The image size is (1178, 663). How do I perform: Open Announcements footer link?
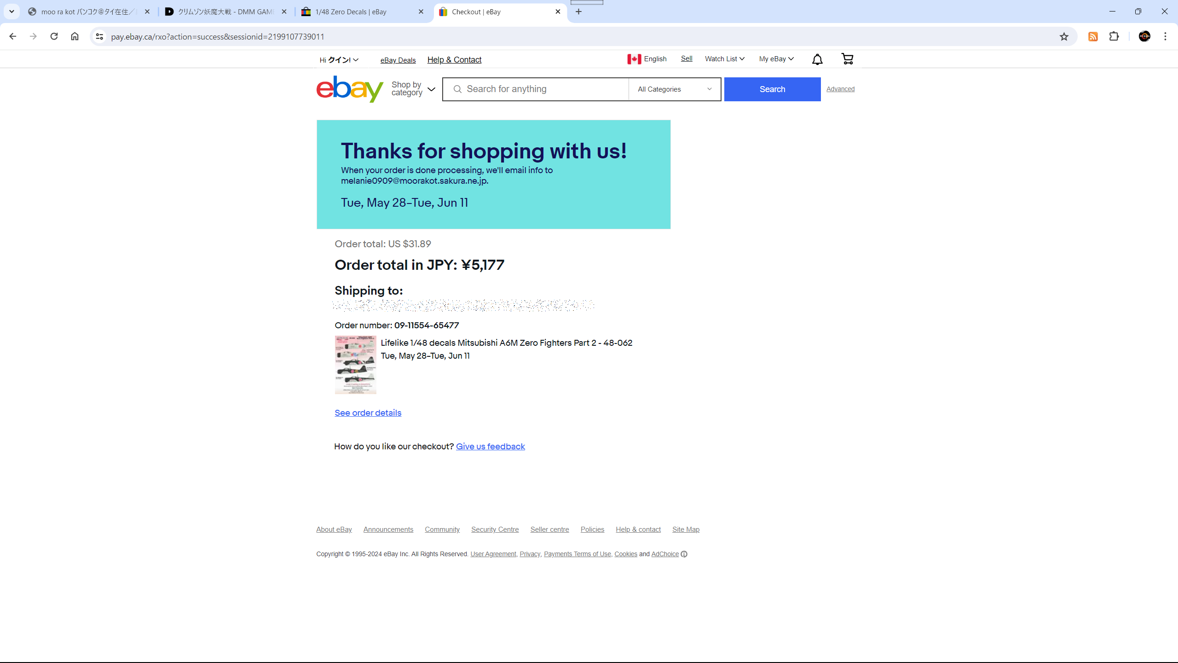pos(388,529)
